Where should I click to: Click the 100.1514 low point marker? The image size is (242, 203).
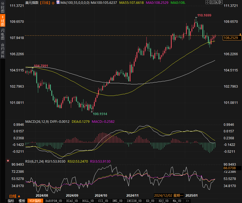100,113
